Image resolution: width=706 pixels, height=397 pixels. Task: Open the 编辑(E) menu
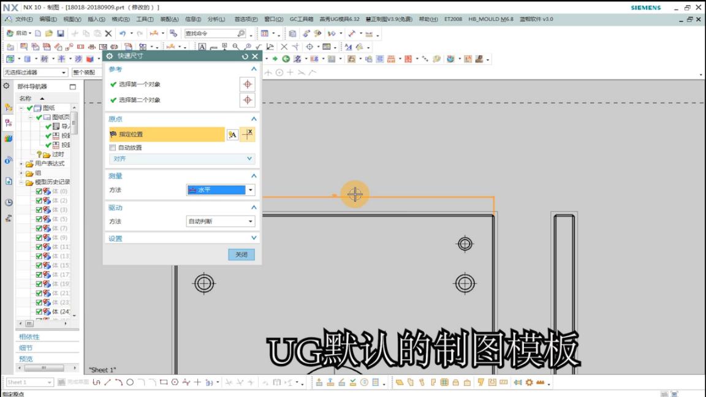48,20
